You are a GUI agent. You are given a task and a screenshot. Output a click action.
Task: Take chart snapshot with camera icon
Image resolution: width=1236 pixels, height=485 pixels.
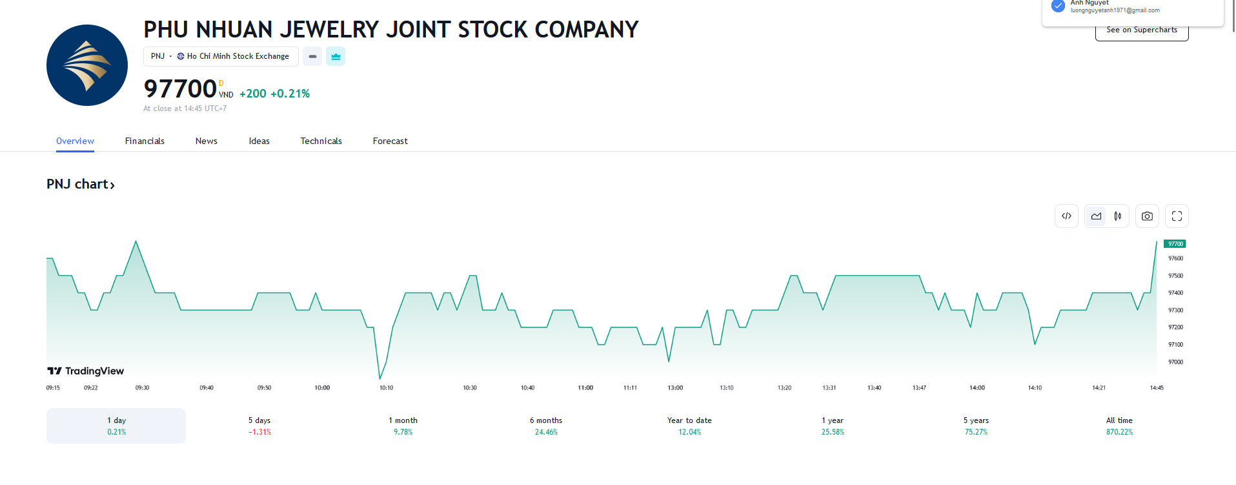pyautogui.click(x=1147, y=216)
